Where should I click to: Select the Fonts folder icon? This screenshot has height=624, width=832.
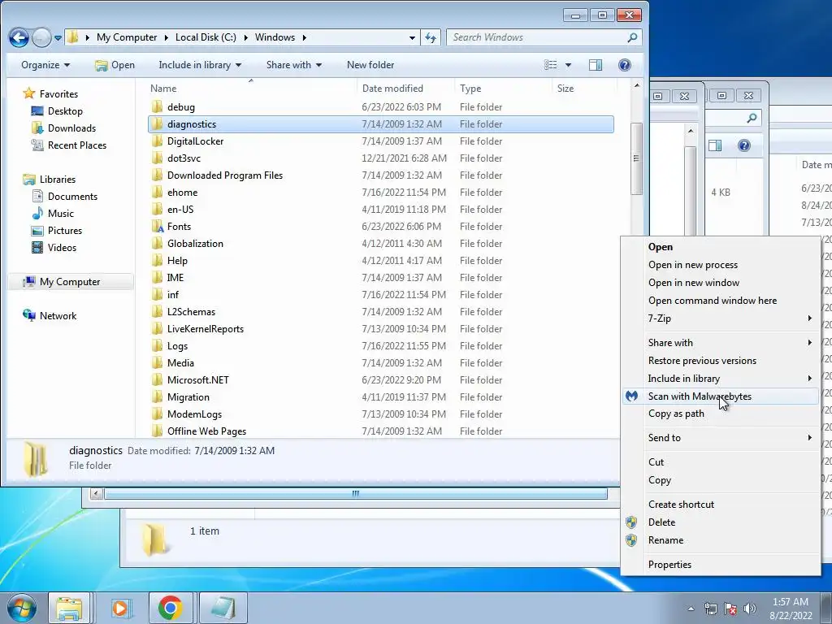pos(157,227)
